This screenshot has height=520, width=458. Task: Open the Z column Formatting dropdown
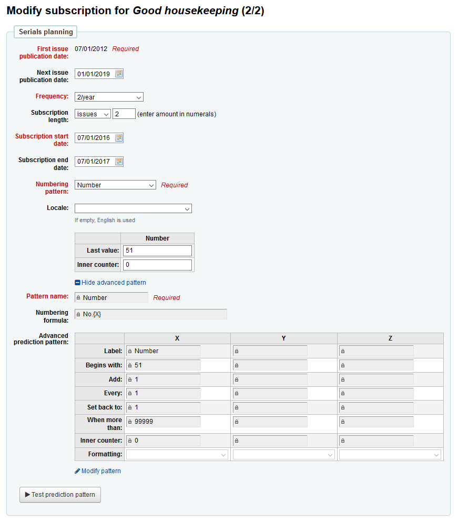[390, 455]
